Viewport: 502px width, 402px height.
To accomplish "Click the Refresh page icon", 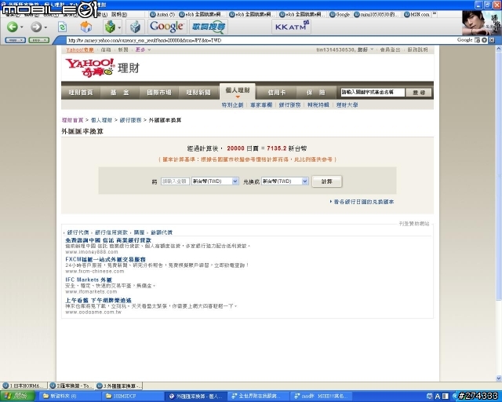I will [62, 27].
